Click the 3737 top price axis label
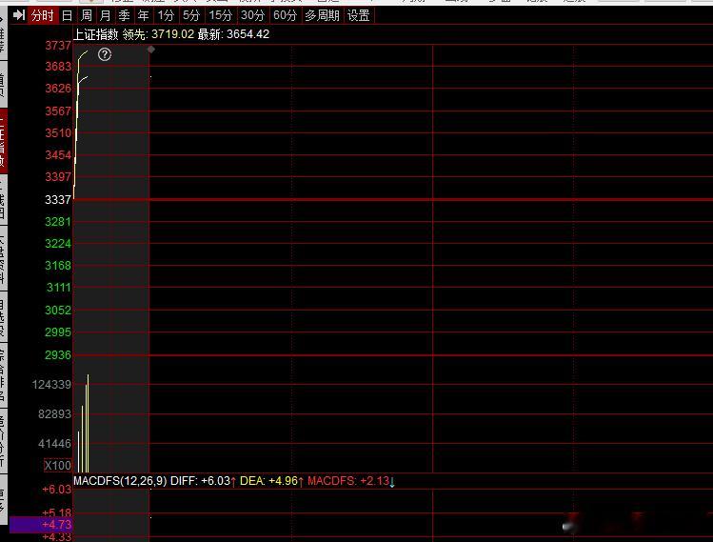Viewport: 713px width, 542px height. [x=58, y=45]
